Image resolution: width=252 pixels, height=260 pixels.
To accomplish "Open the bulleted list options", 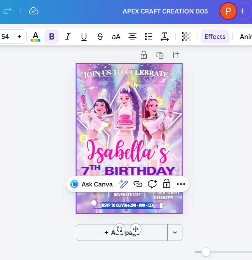I will pyautogui.click(x=148, y=36).
